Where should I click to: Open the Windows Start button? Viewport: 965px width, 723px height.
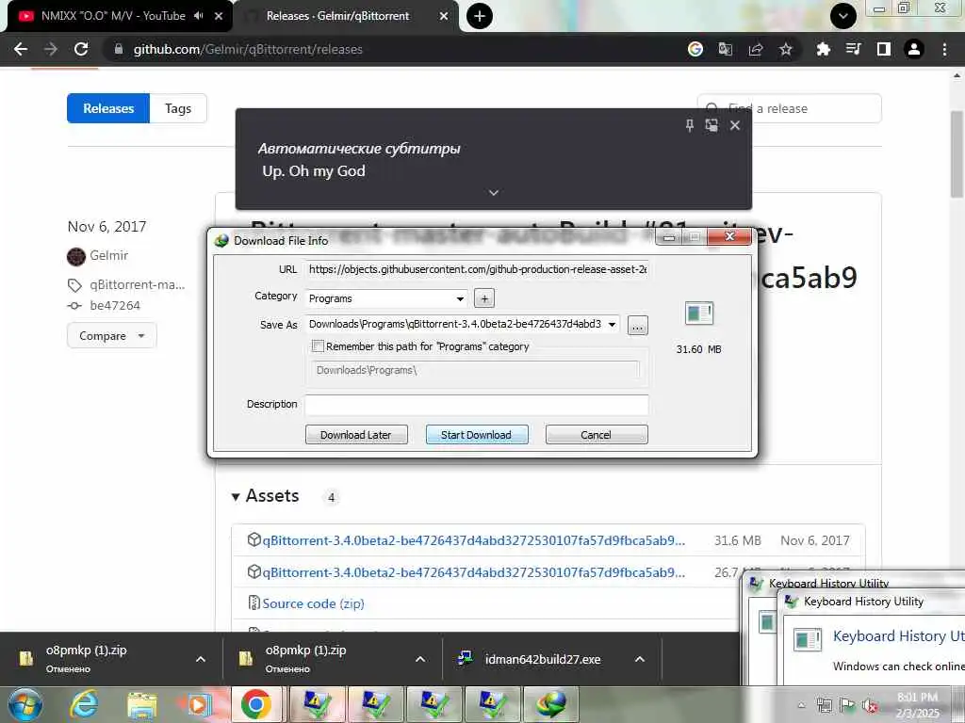tap(25, 704)
